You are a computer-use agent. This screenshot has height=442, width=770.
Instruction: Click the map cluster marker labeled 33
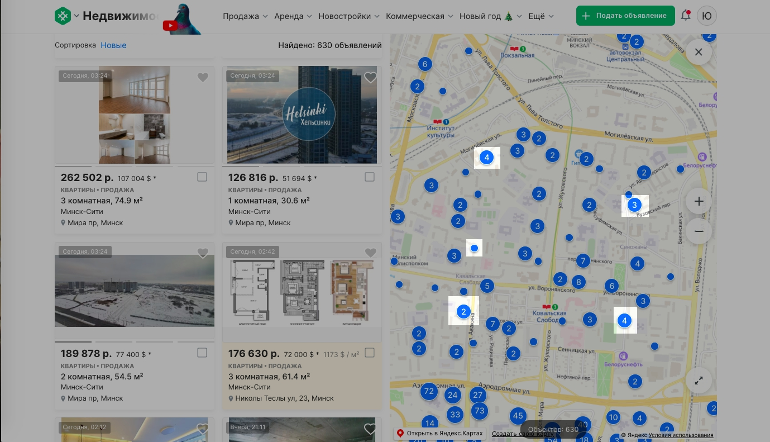[455, 415]
